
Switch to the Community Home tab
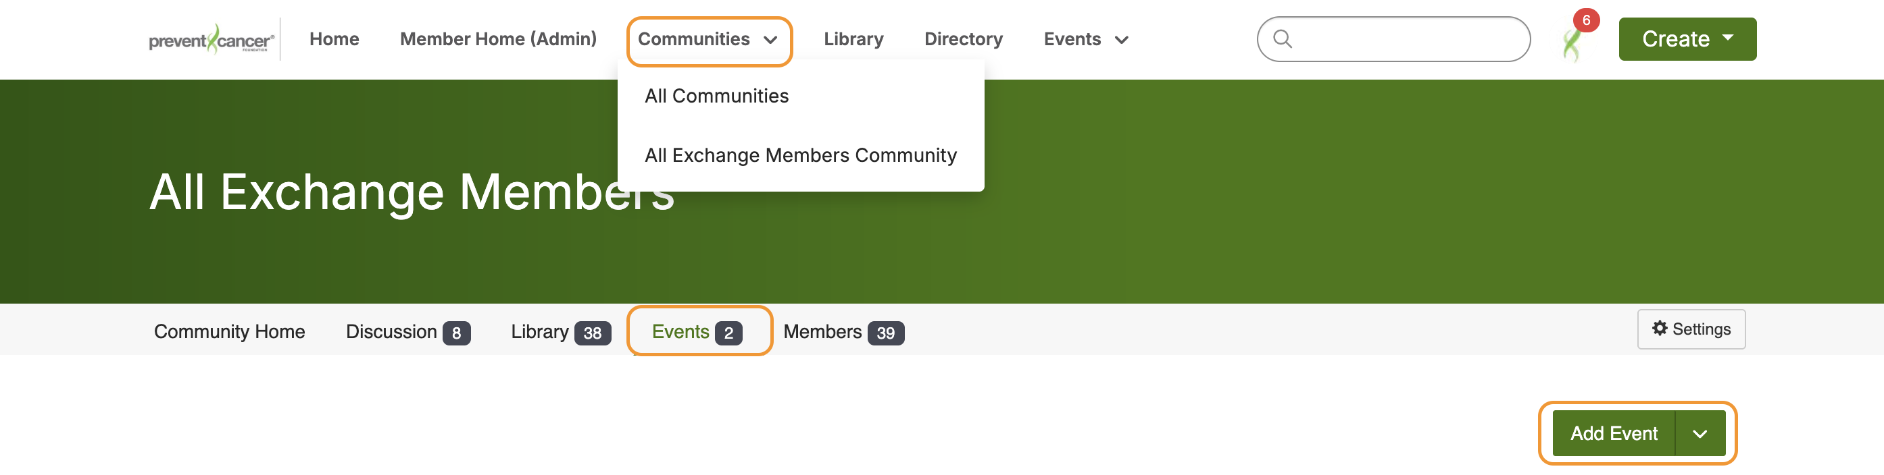[229, 332]
